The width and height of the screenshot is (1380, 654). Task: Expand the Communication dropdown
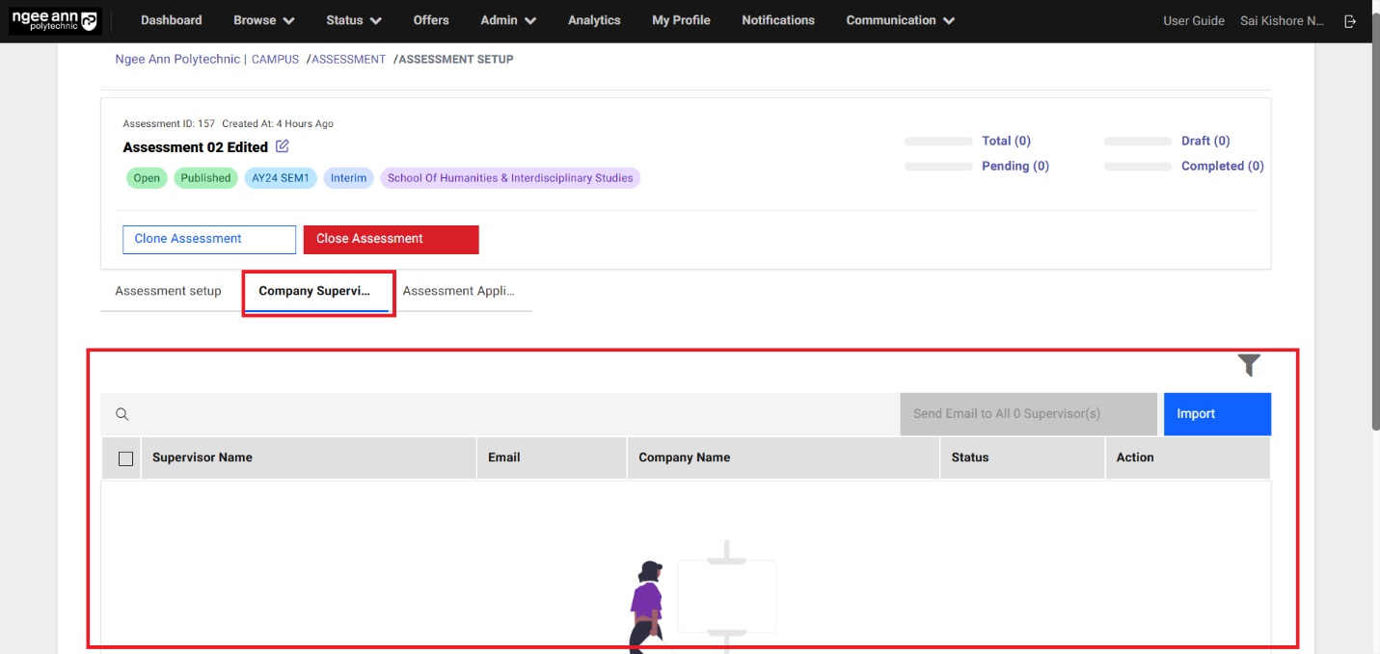[898, 20]
